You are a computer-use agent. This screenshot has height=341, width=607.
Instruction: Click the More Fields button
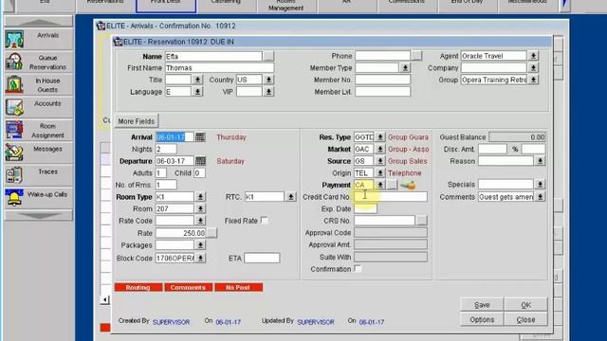[x=137, y=121]
